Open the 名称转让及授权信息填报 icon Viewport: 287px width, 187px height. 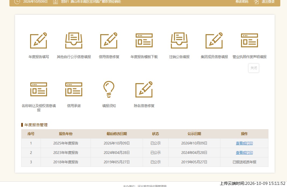pos(39,89)
